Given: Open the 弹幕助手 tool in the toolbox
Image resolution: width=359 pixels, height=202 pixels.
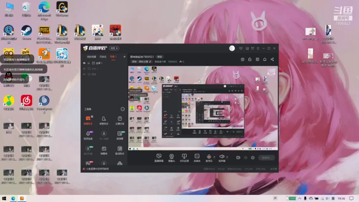Looking at the screenshot, I should 88,120.
